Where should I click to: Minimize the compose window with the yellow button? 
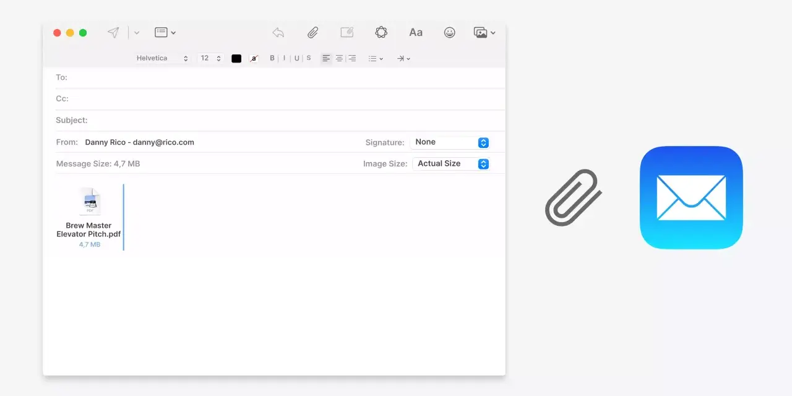point(70,33)
